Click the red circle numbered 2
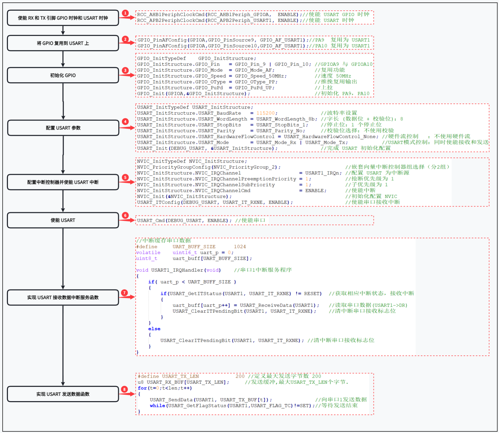 pyautogui.click(x=125, y=39)
